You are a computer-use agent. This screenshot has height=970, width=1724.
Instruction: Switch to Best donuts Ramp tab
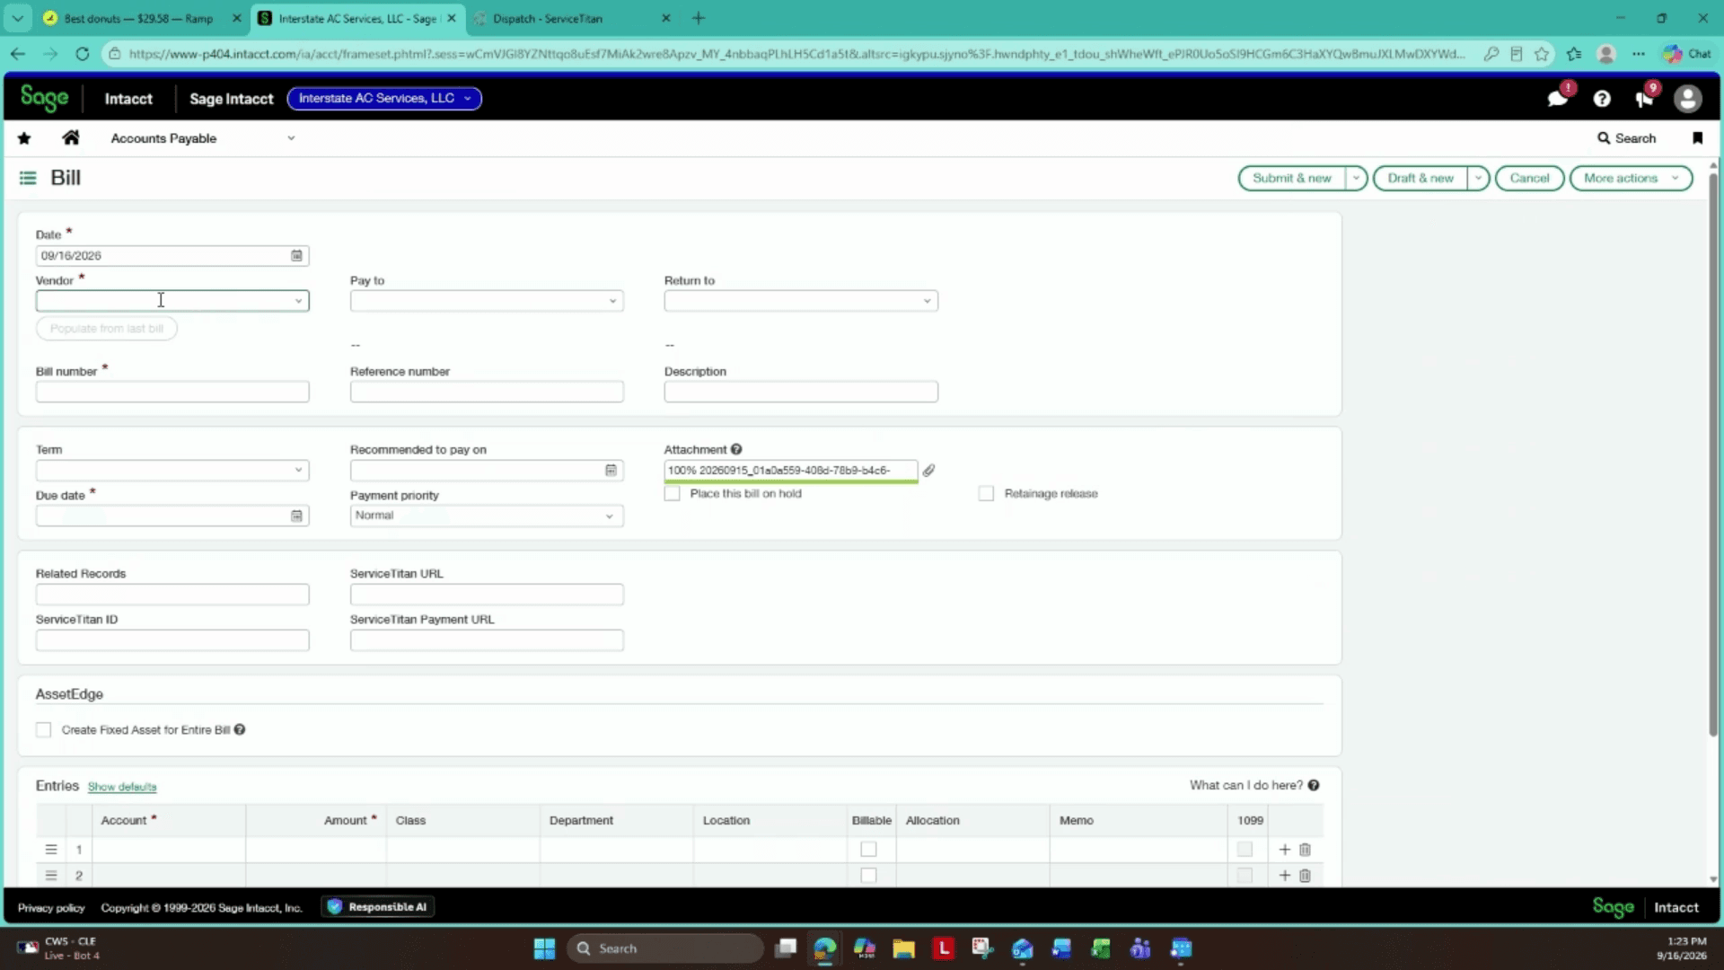click(x=138, y=18)
